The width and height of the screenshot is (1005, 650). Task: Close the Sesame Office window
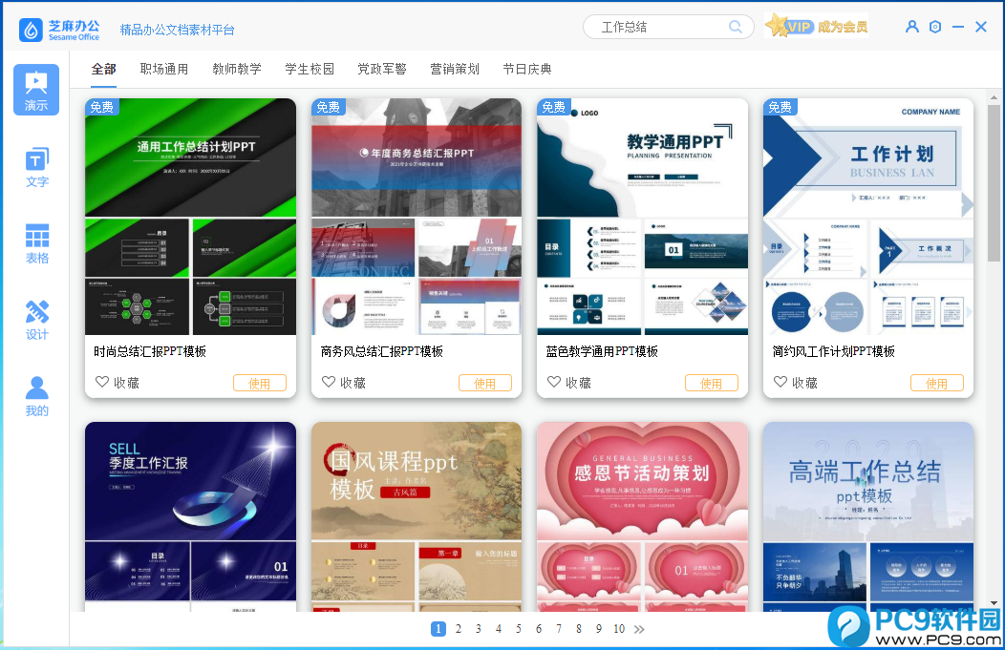(981, 27)
